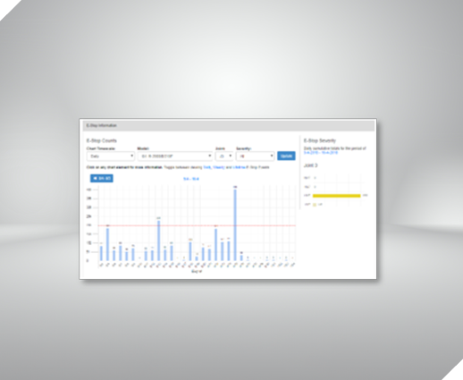Click the small pale yellow severity bar
The width and height of the screenshot is (463, 380).
coord(315,205)
